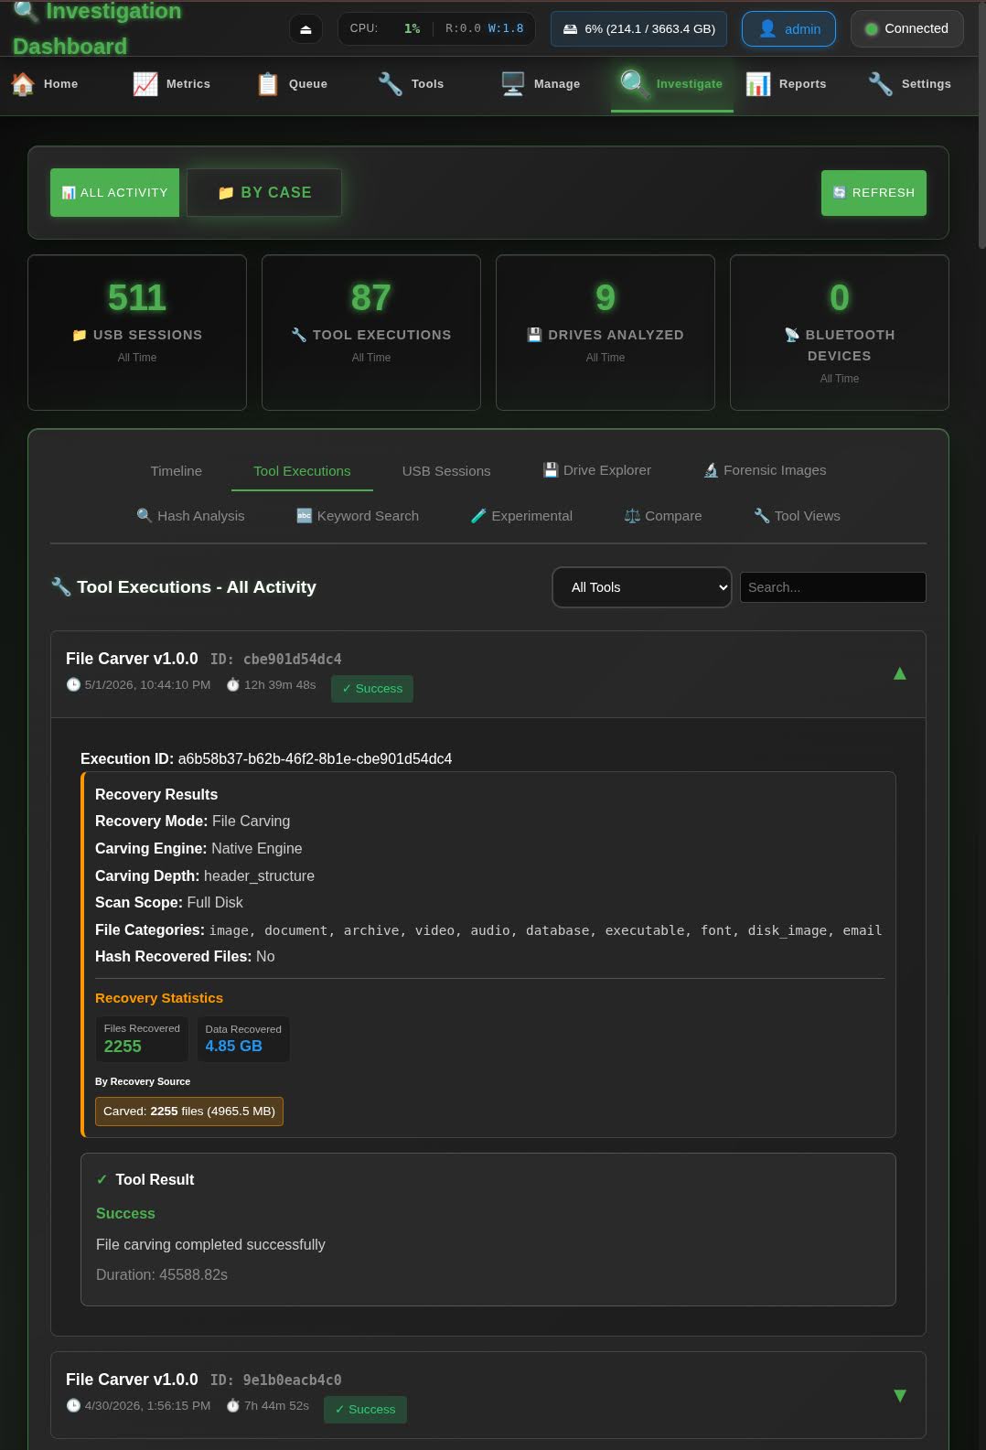Switch to By Case view
Viewport: 986px width, 1450px height.
[264, 193]
